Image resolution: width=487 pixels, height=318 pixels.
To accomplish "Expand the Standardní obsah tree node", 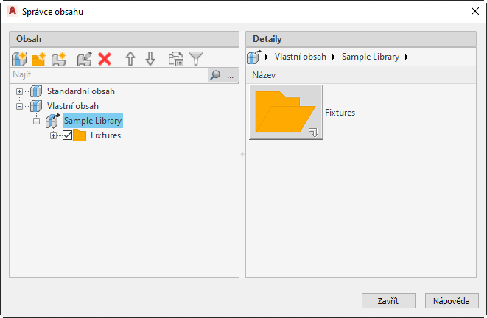I will click(x=19, y=91).
